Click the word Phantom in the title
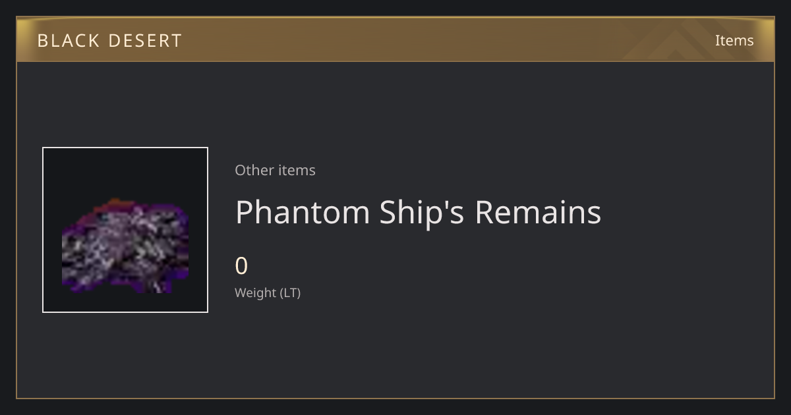The width and height of the screenshot is (791, 415). [303, 212]
